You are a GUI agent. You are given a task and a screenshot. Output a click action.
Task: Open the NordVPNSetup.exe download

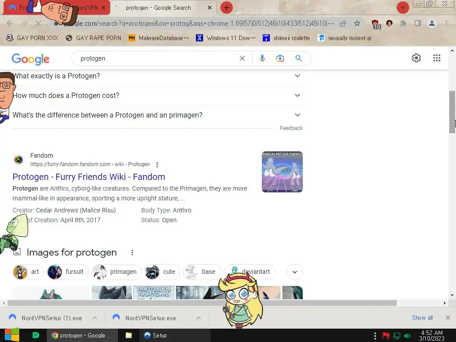click(145, 318)
